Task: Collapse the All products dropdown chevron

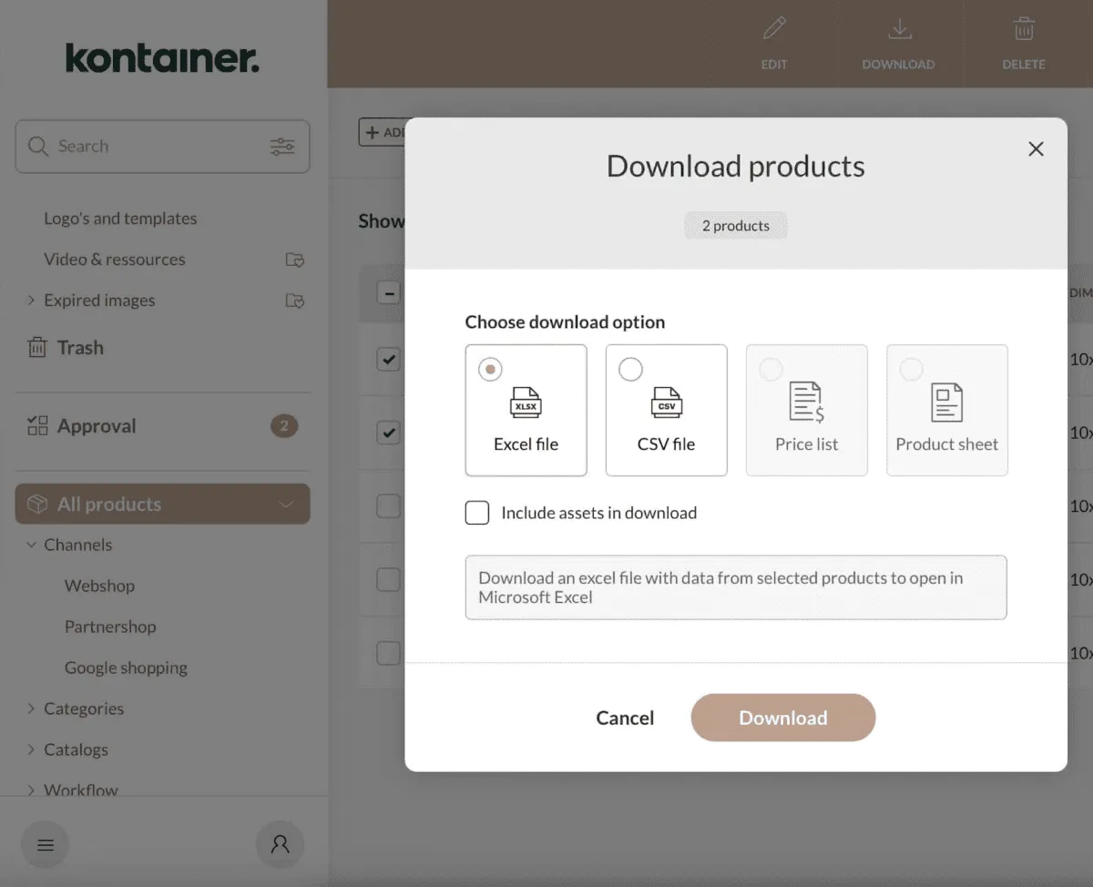Action: (286, 504)
